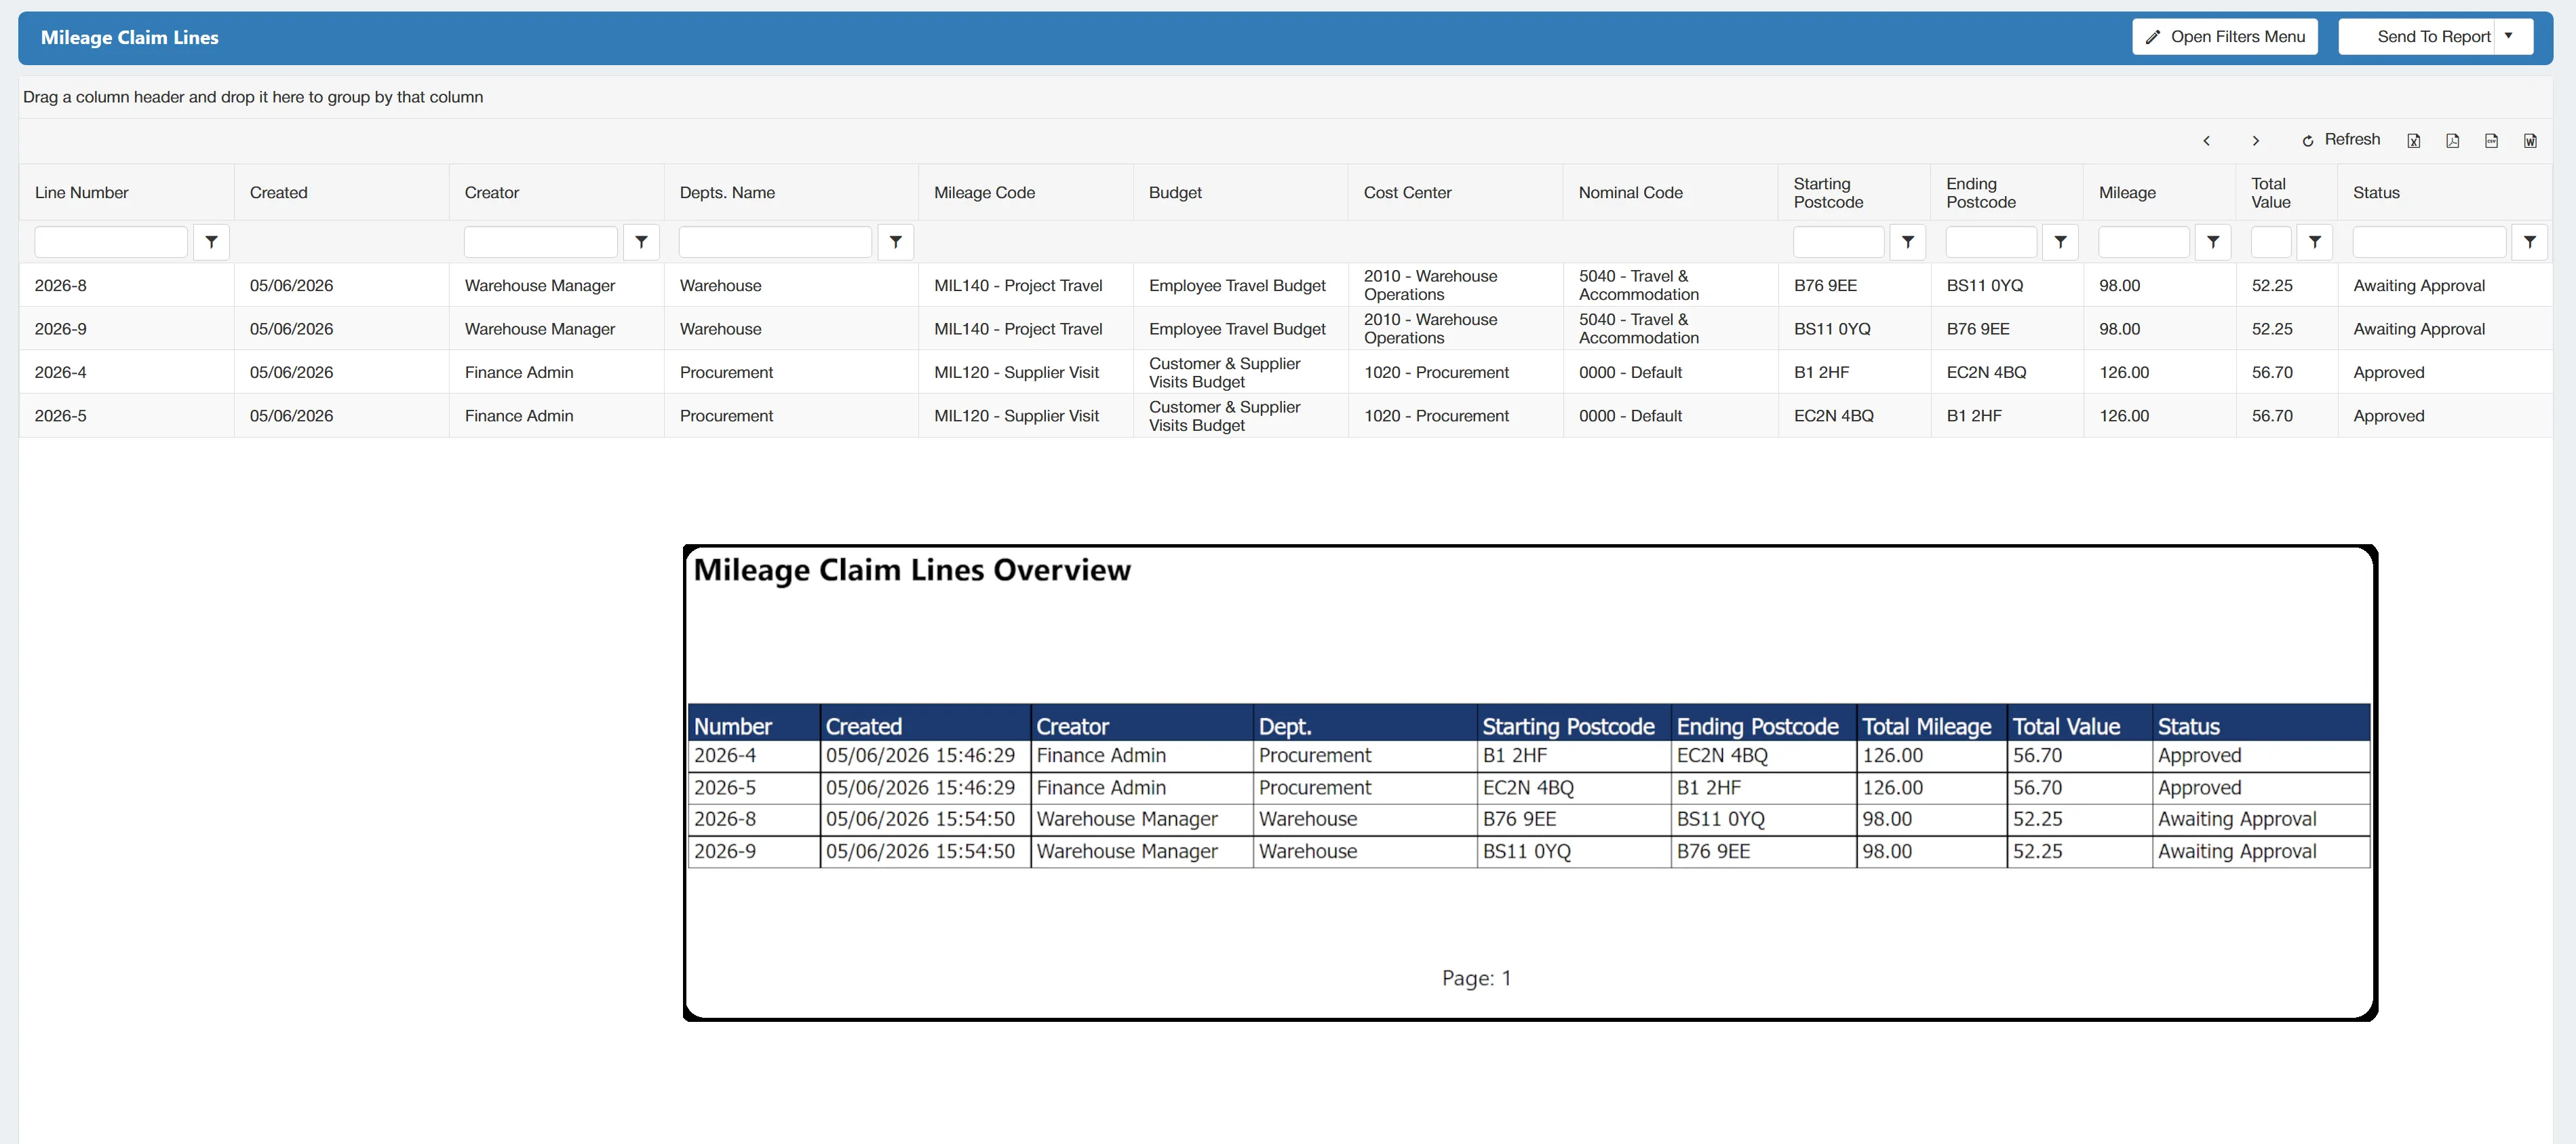2576x1144 pixels.
Task: Click Finance Admin creator in row 2026-4
Action: point(519,373)
